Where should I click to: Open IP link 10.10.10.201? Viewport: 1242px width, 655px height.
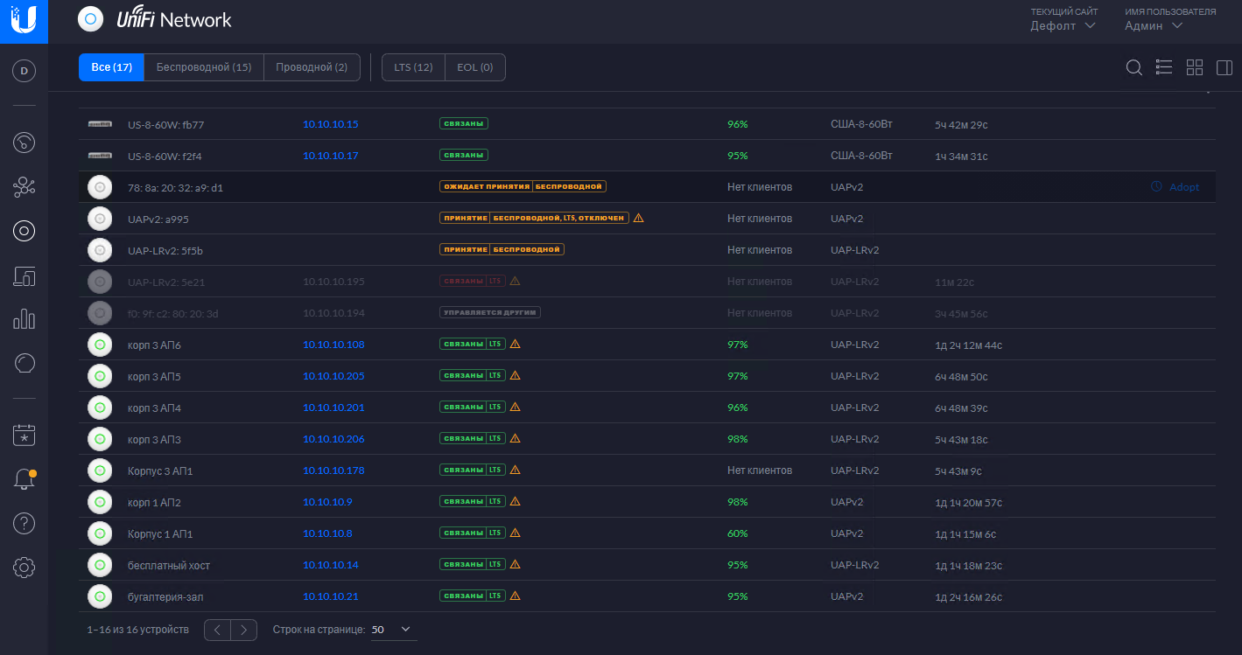coord(333,408)
